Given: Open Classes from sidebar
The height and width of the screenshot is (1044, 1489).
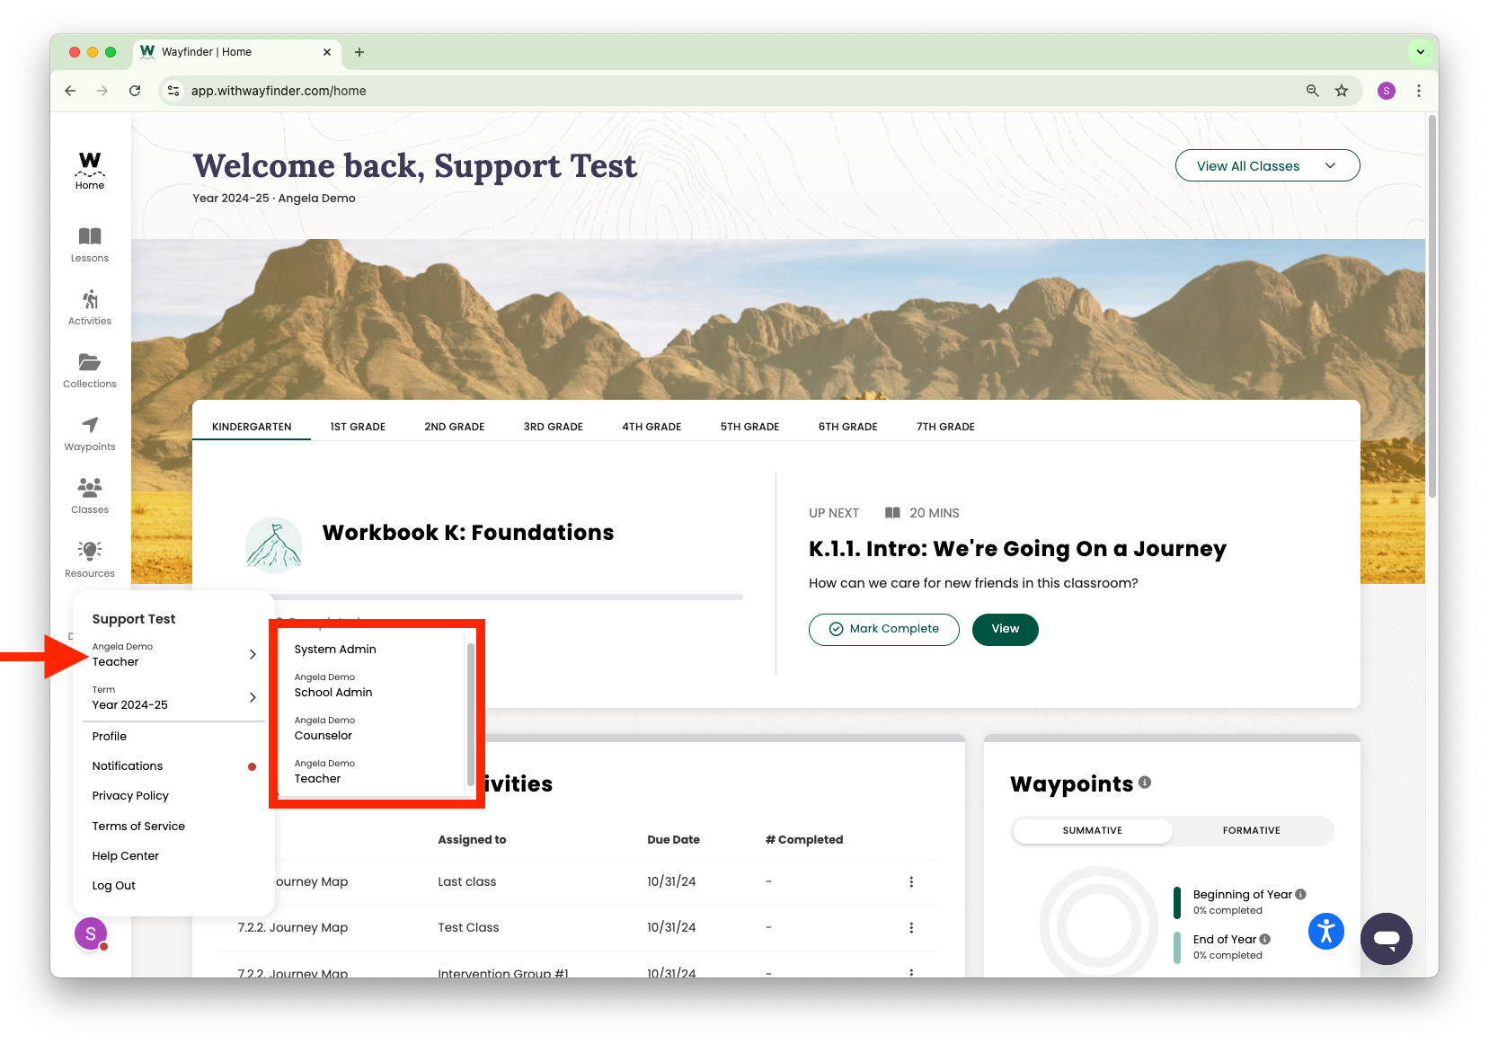Looking at the screenshot, I should point(90,496).
